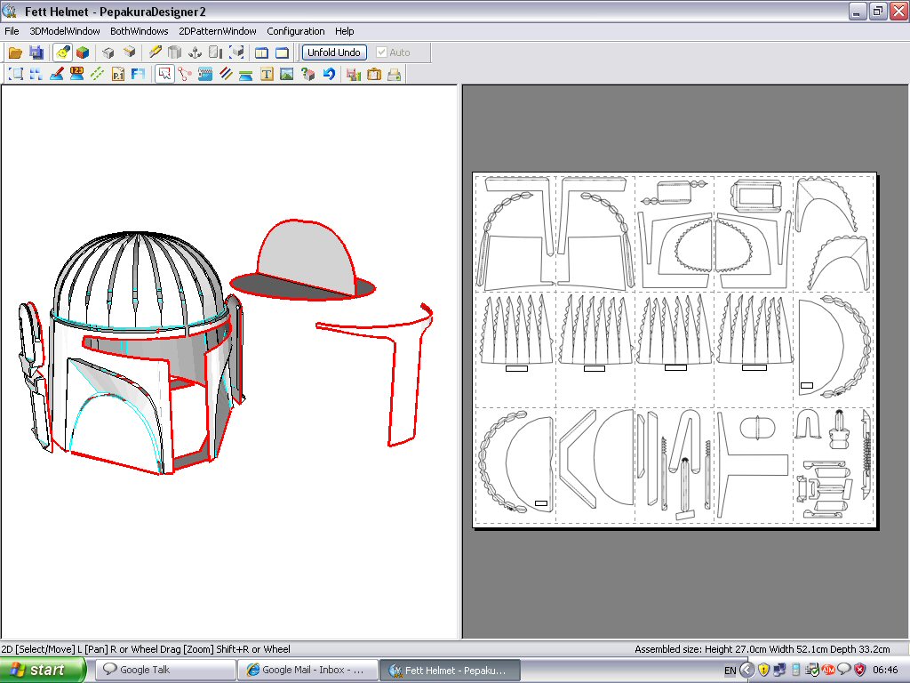Select the red join/disjoin nodes tool
Viewport: 910px width, 683px height.
[x=185, y=74]
